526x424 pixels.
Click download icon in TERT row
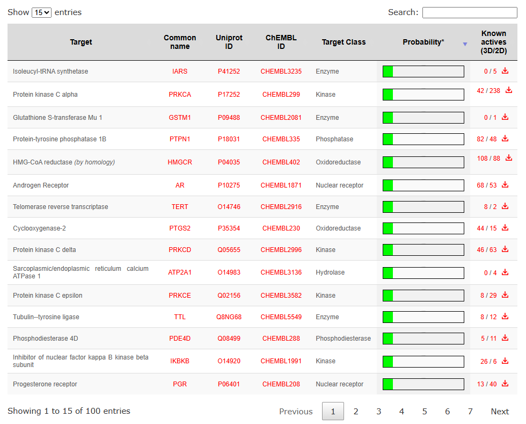505,206
